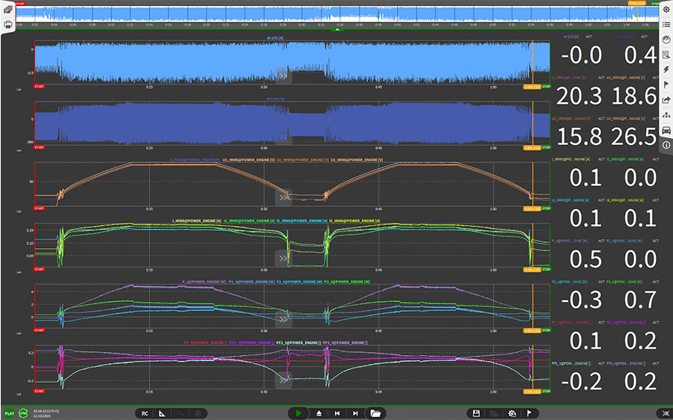
Task: Open the settings gear in right sidebar
Action: pos(666,9)
